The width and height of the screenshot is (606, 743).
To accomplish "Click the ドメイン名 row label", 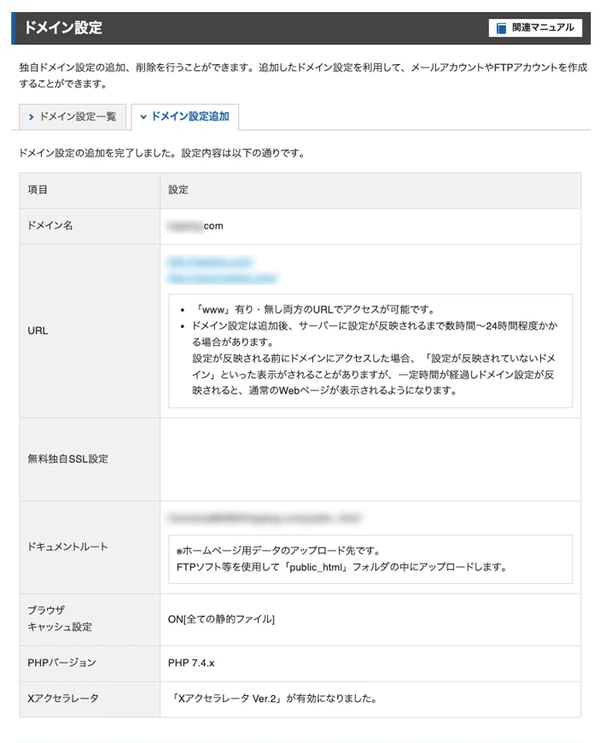I will pyautogui.click(x=50, y=225).
